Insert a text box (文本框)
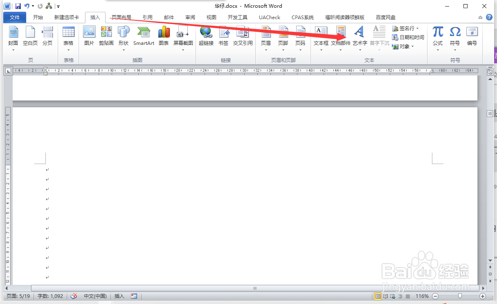 click(321, 39)
